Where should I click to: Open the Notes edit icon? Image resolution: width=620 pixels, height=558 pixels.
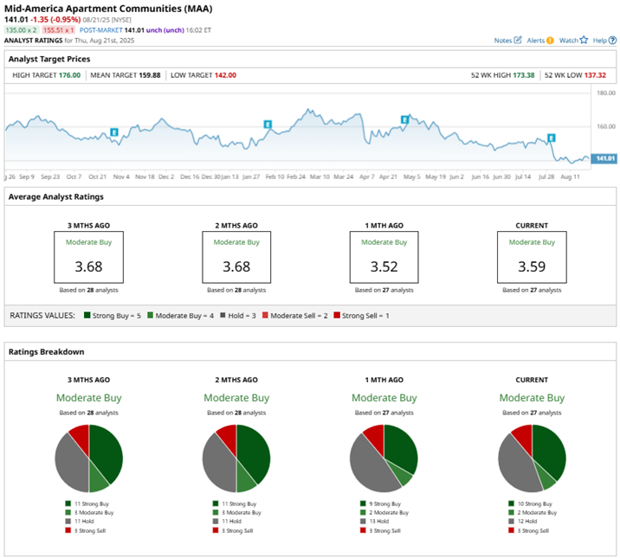(x=518, y=40)
